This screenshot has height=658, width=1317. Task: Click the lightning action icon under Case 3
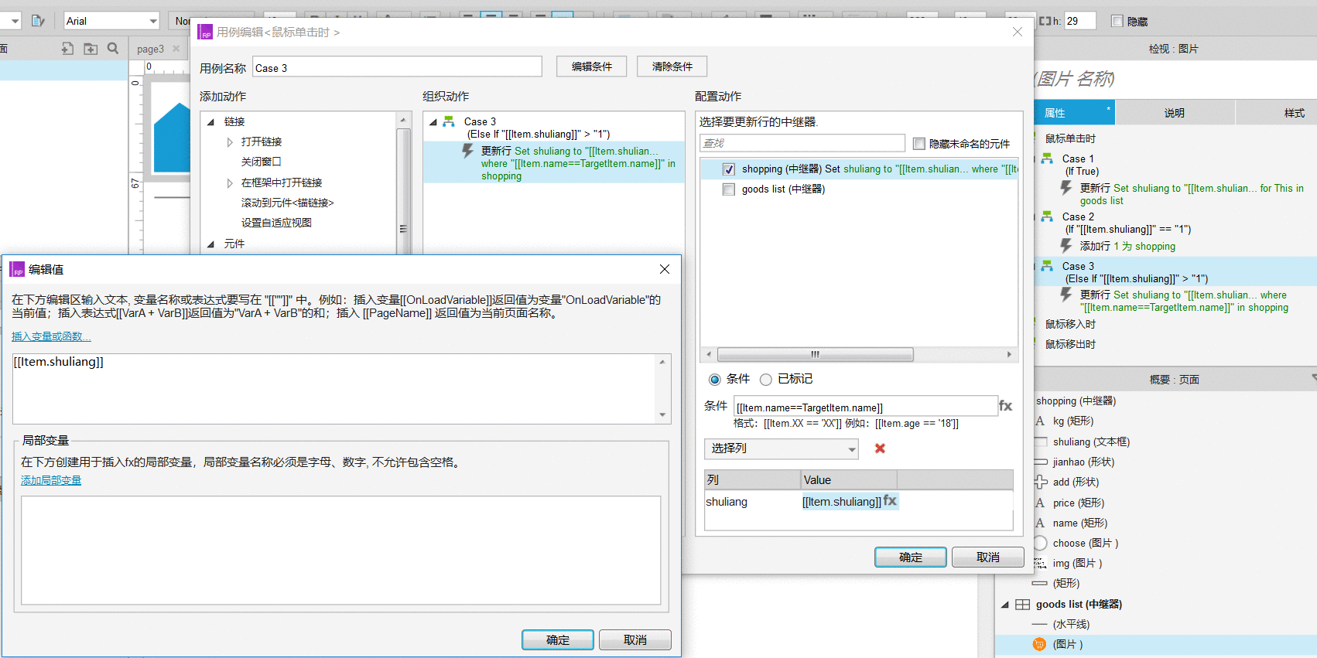coord(467,152)
